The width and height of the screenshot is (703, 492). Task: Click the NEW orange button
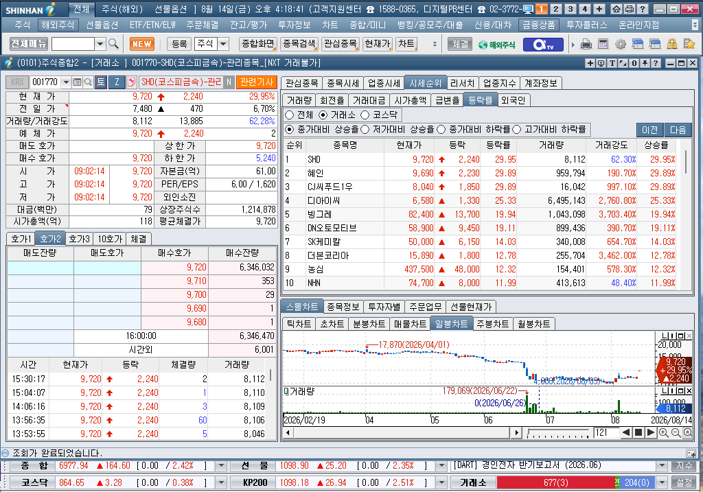click(x=142, y=44)
